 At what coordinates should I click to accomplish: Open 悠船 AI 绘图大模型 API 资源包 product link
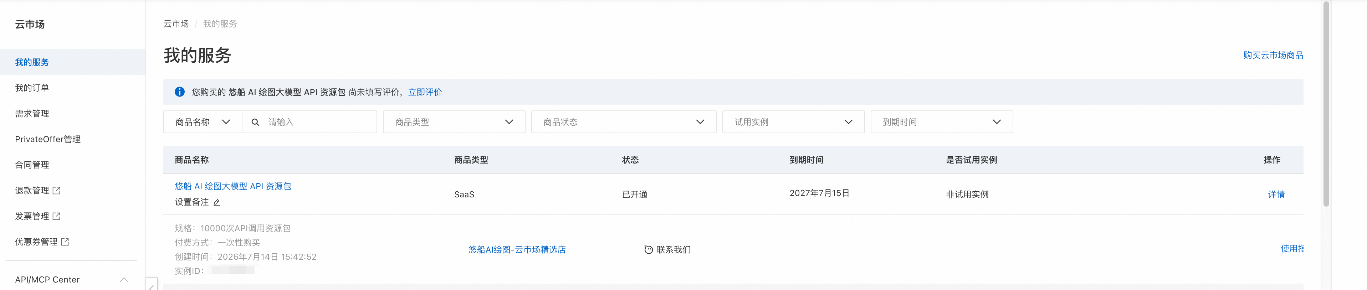[233, 186]
